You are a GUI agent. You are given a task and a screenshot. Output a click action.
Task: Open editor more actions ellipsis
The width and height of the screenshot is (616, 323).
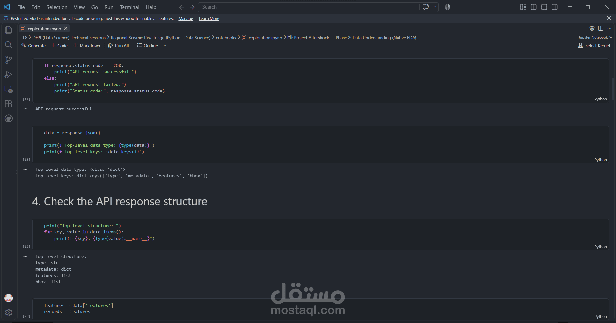coord(609,28)
